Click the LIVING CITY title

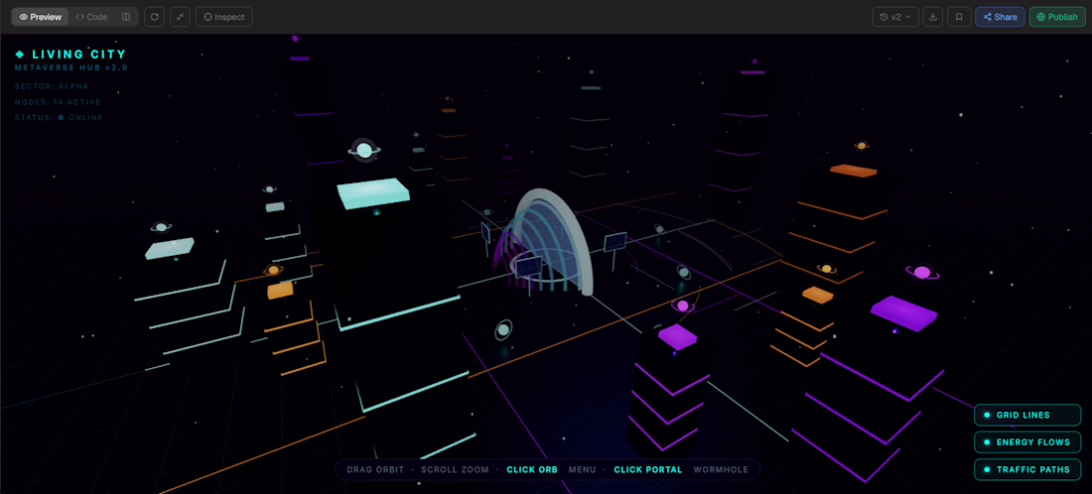click(78, 55)
